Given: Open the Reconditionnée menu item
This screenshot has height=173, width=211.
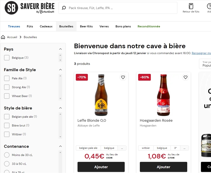Looking at the screenshot, I should pos(149,26).
